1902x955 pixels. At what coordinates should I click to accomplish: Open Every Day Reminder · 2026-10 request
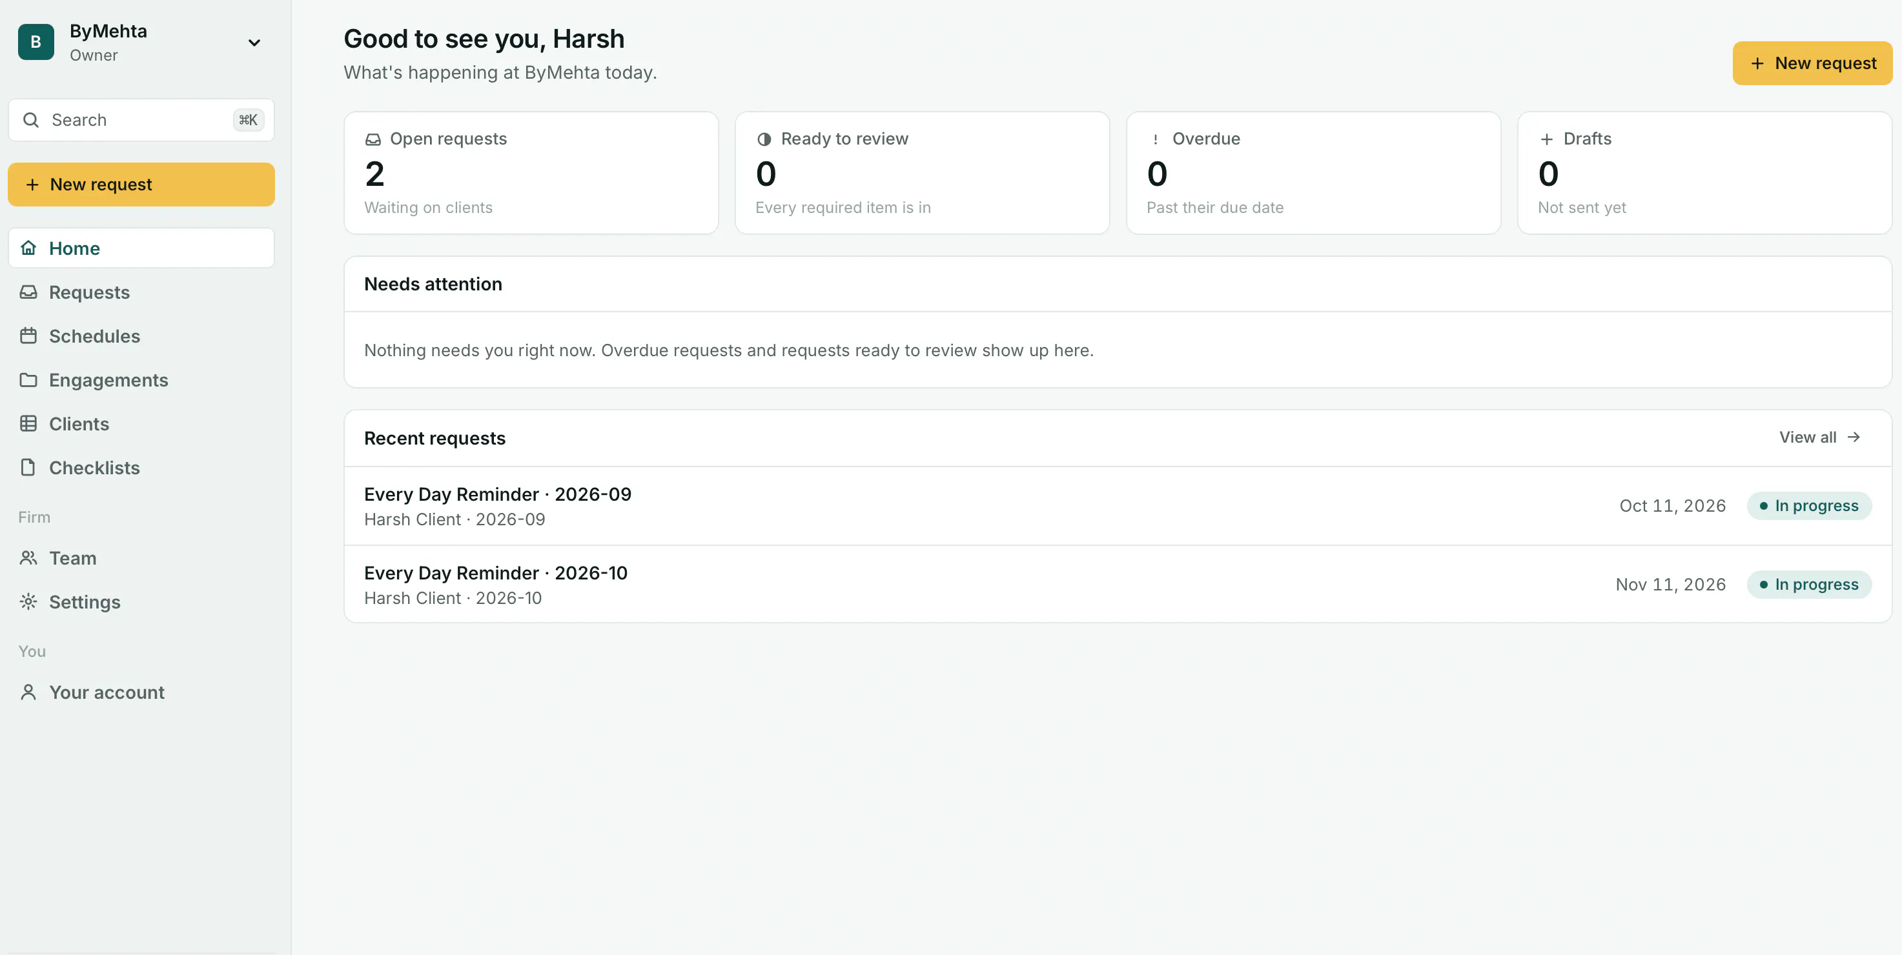click(x=1118, y=585)
